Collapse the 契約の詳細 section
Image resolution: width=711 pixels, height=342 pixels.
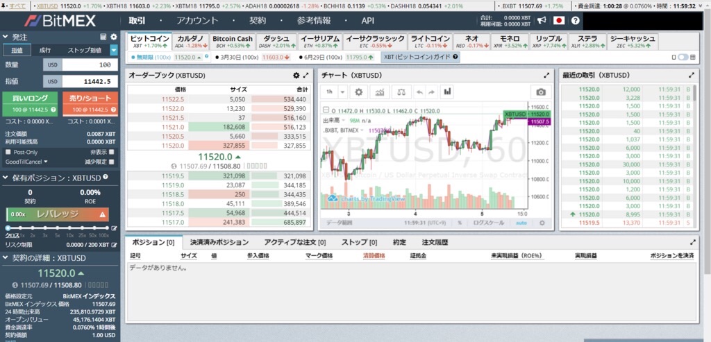5,258
